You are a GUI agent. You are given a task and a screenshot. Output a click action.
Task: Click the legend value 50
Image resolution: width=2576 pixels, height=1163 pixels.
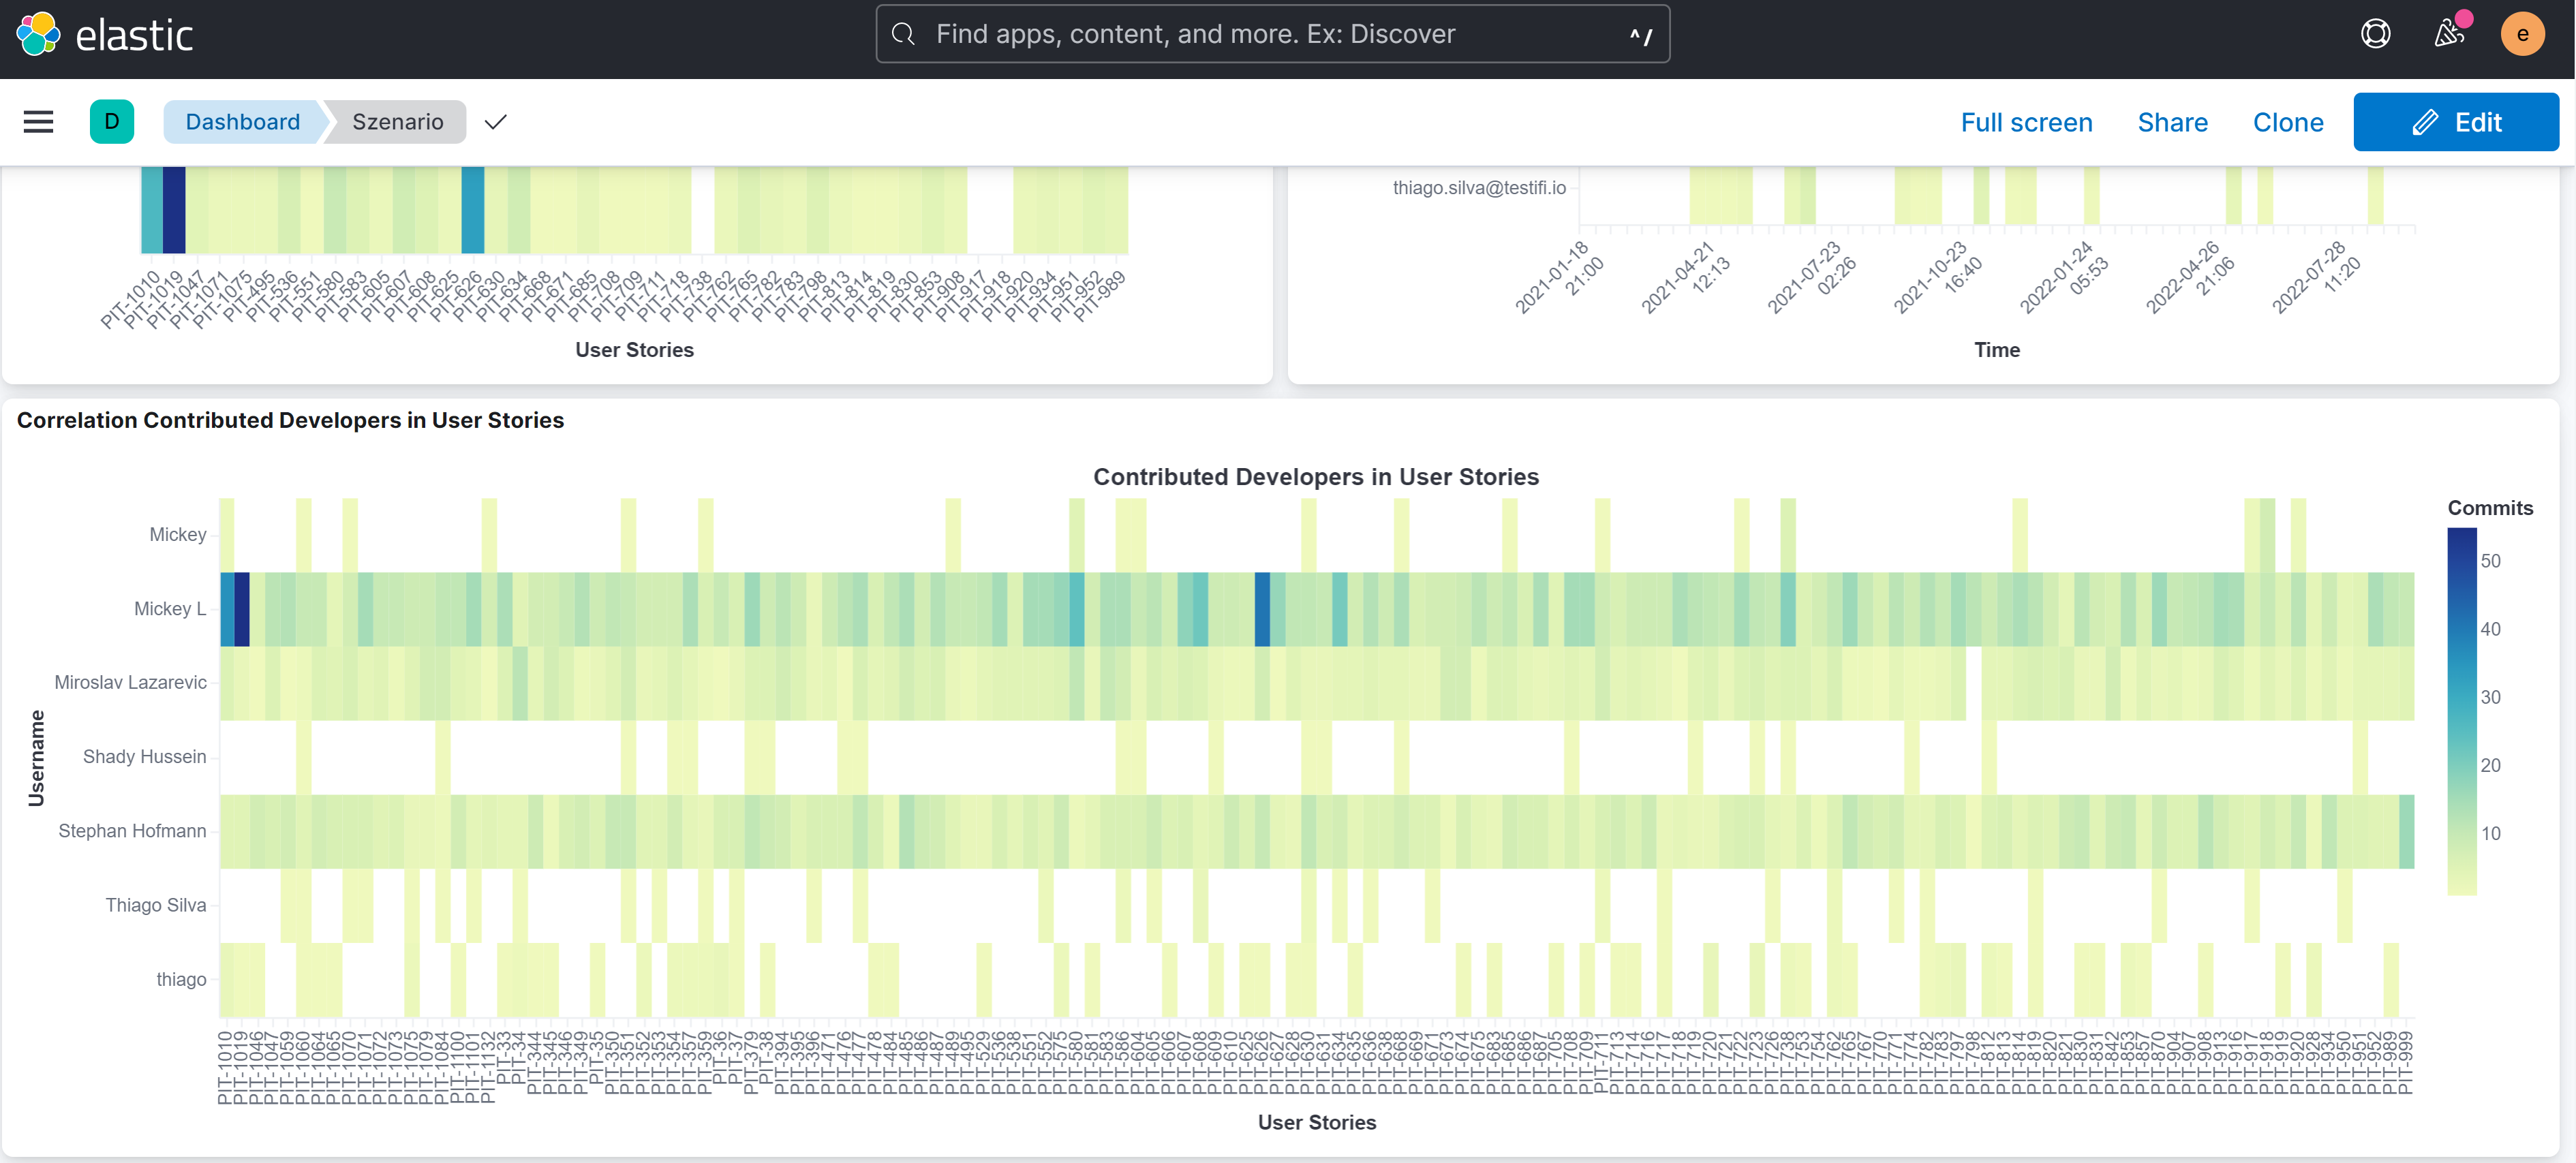2490,561
